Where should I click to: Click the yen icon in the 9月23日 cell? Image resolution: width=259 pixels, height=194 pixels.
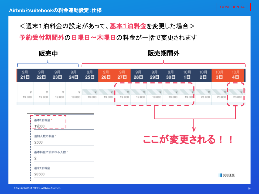point(63,92)
